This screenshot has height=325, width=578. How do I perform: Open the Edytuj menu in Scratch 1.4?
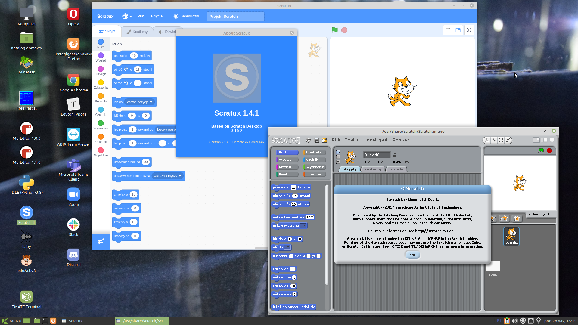352,140
